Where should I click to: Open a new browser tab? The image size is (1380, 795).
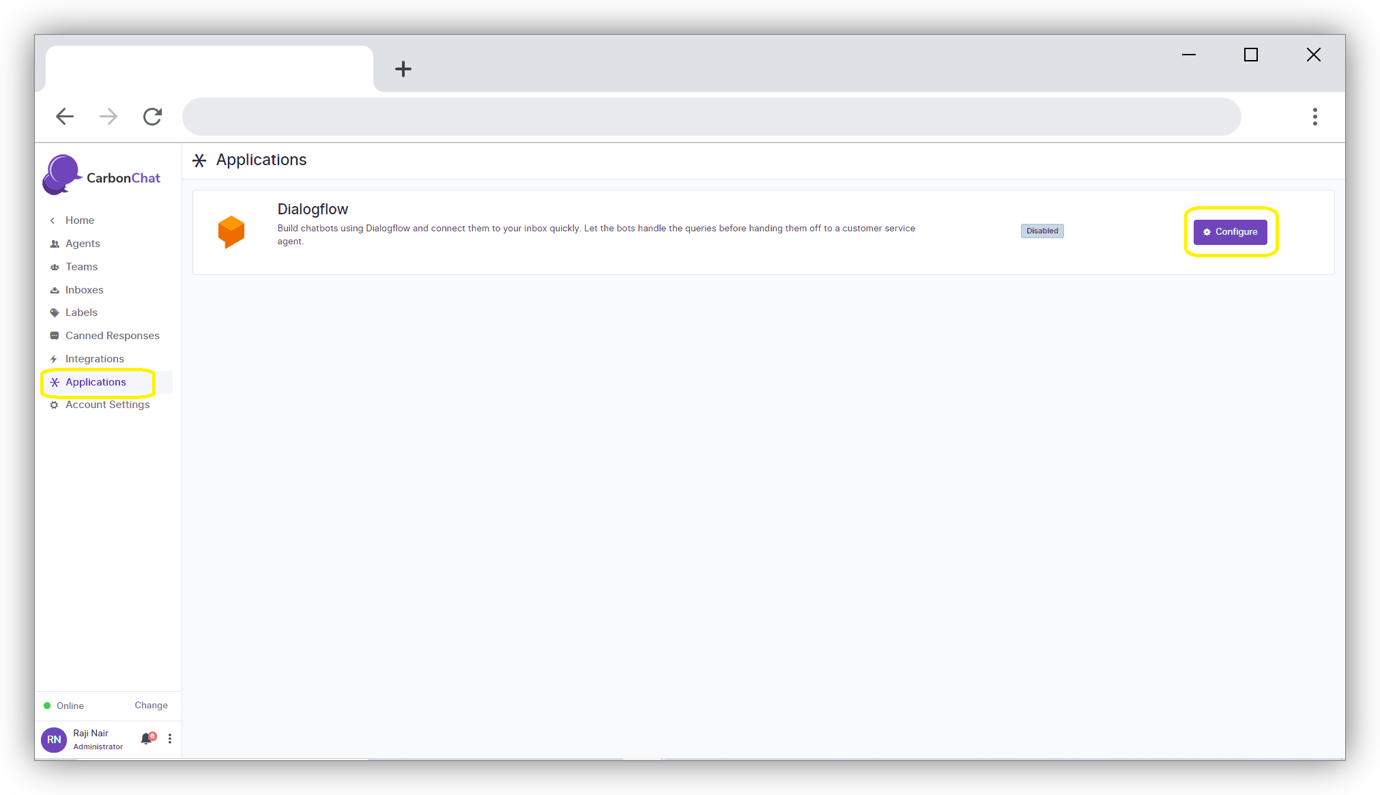tap(403, 69)
